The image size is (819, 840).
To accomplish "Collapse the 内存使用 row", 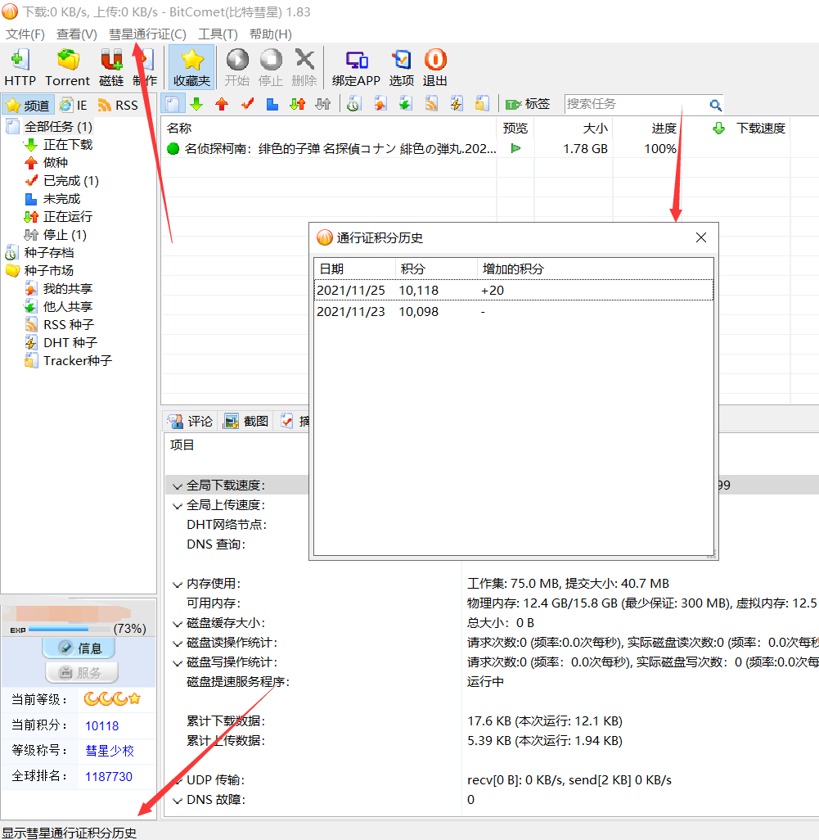I will [x=178, y=585].
